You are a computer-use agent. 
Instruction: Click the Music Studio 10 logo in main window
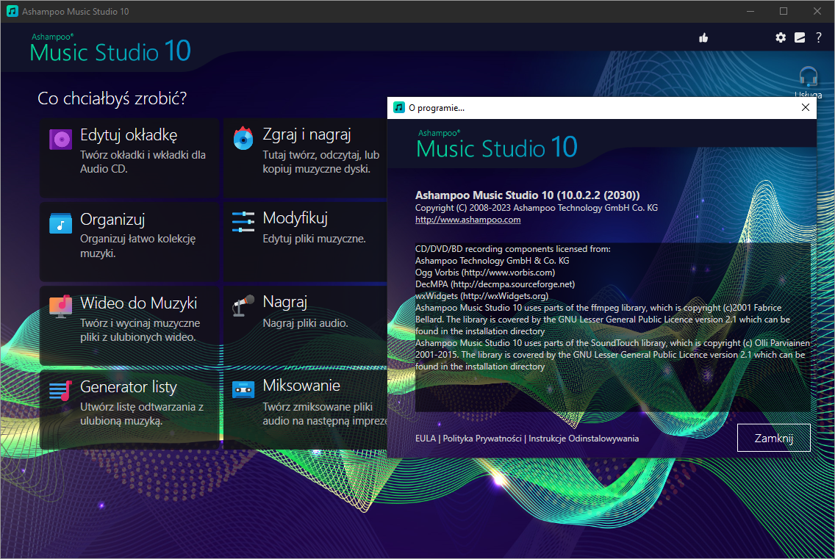pos(110,48)
